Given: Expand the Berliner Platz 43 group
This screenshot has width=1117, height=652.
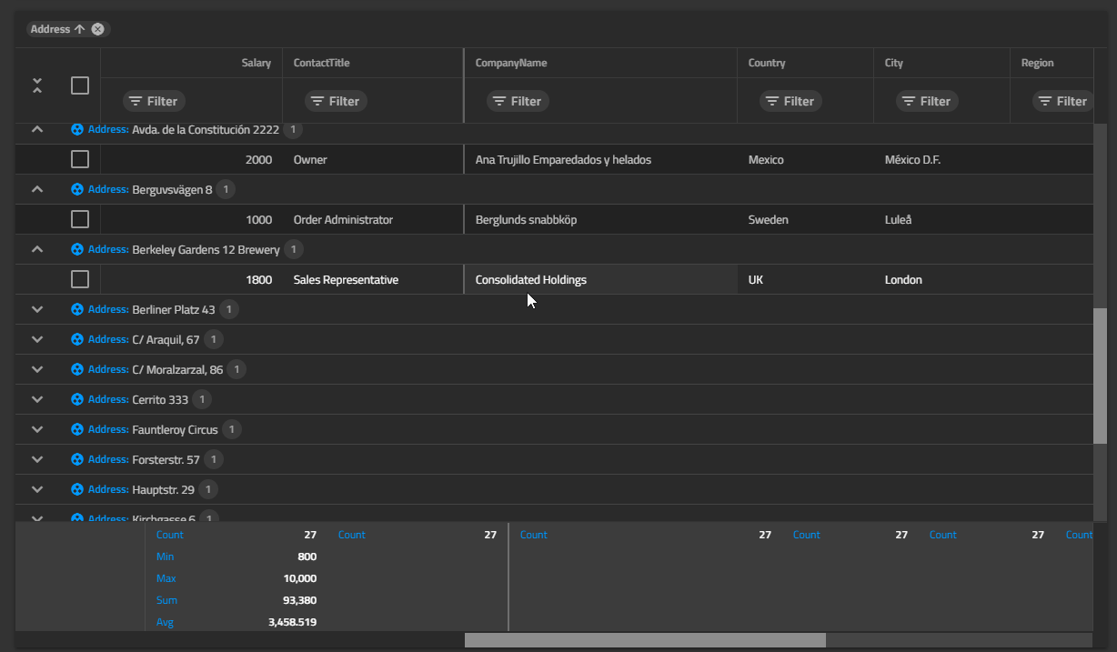Looking at the screenshot, I should (36, 309).
